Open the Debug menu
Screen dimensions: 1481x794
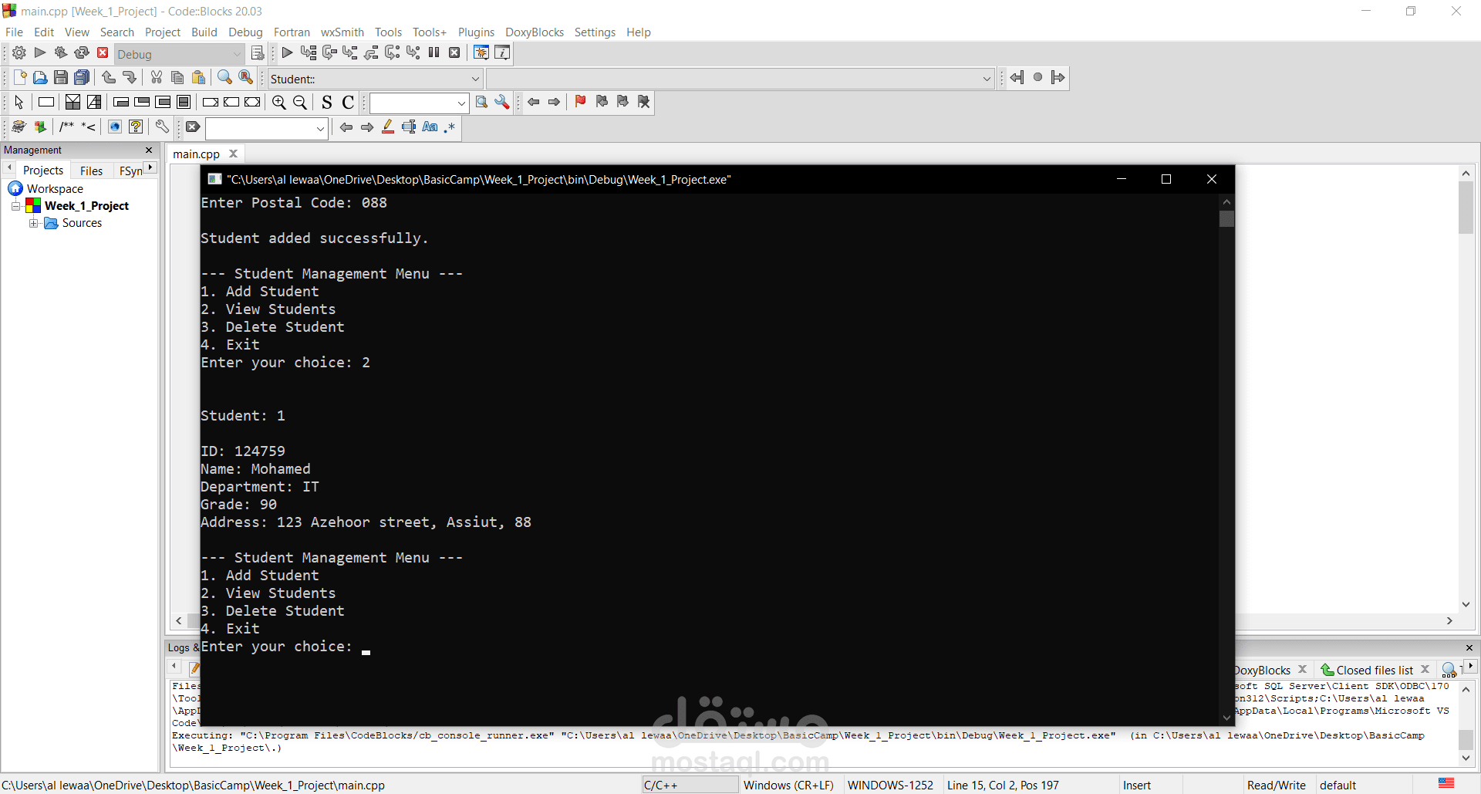coord(245,32)
